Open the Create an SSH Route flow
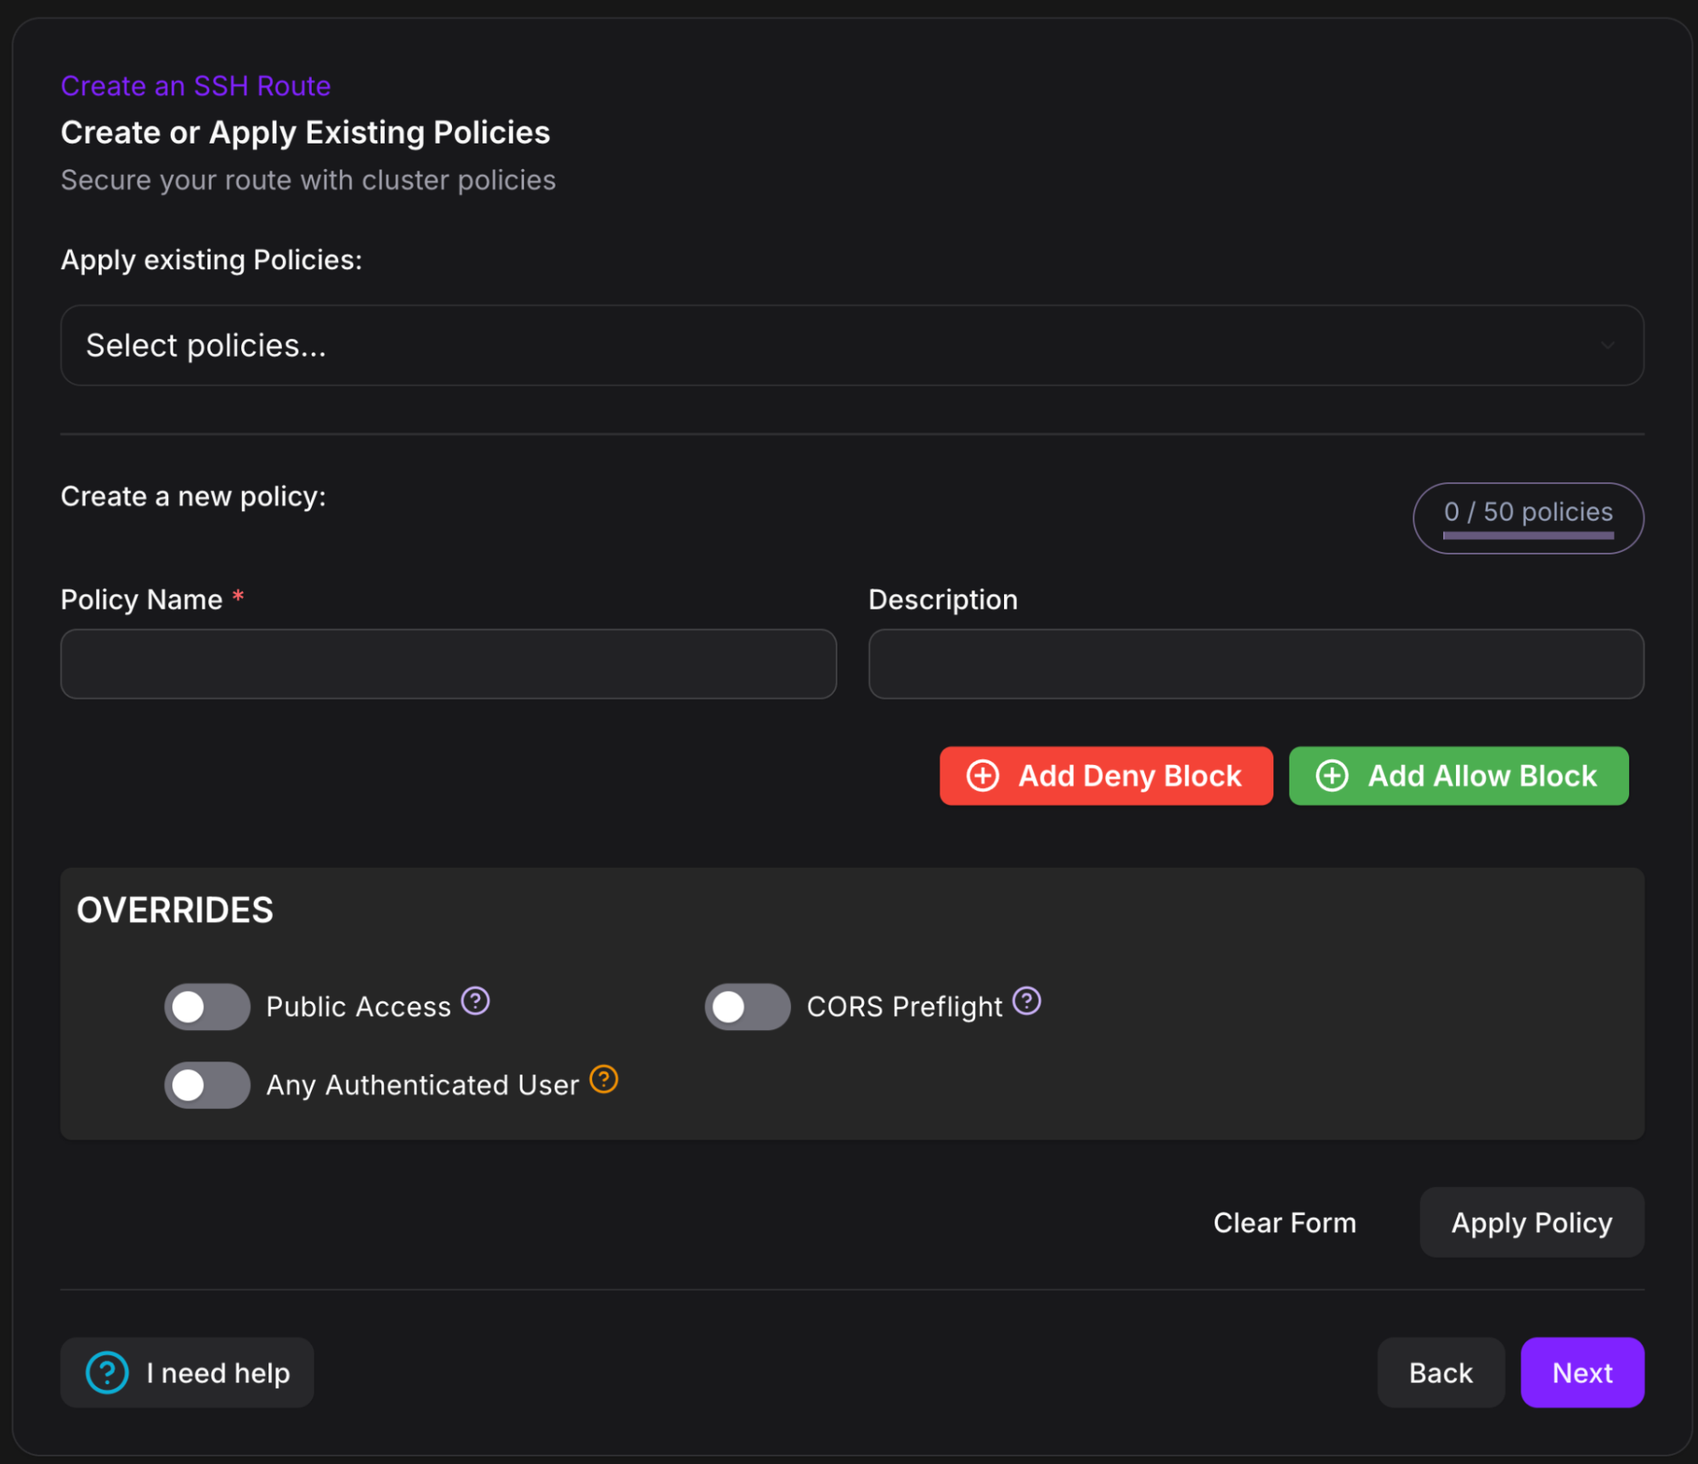 [x=195, y=85]
